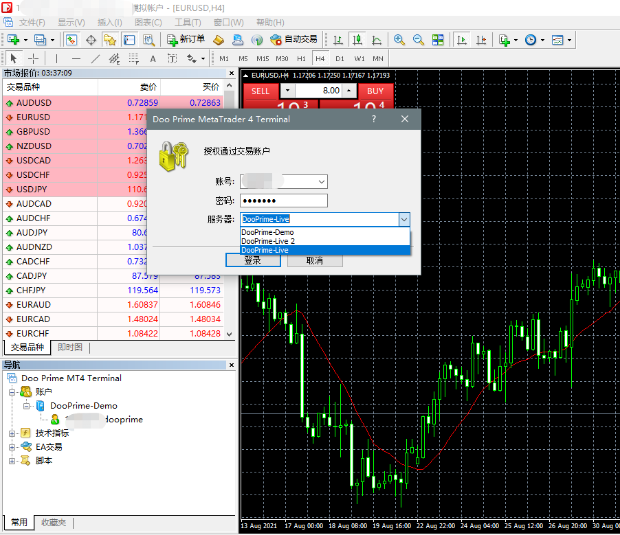This screenshot has width=620, height=535.
Task: Toggle the Market Watch window icon
Action: coord(71,40)
